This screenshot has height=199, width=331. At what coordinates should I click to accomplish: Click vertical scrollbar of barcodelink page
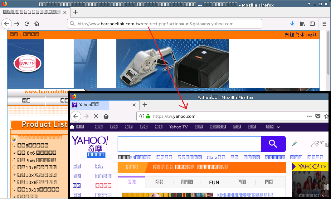click(328, 53)
